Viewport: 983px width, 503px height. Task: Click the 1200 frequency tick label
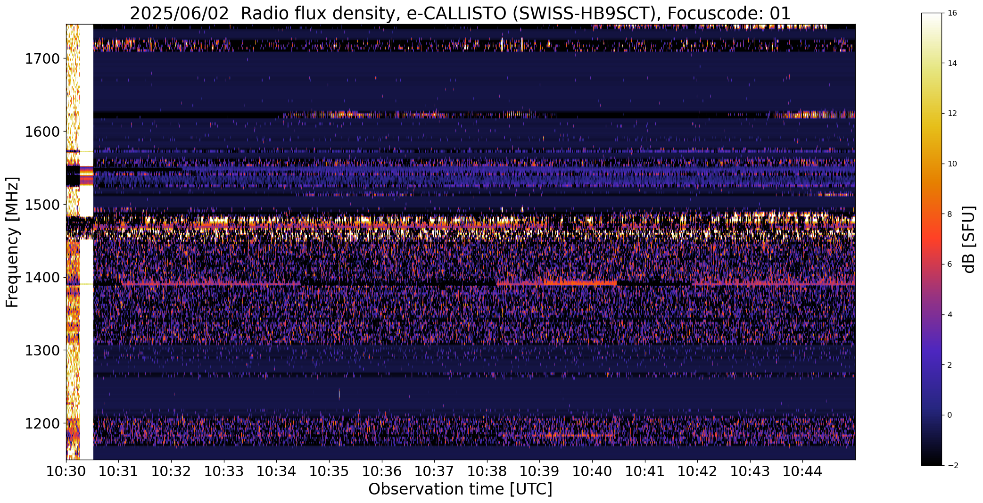(42, 424)
